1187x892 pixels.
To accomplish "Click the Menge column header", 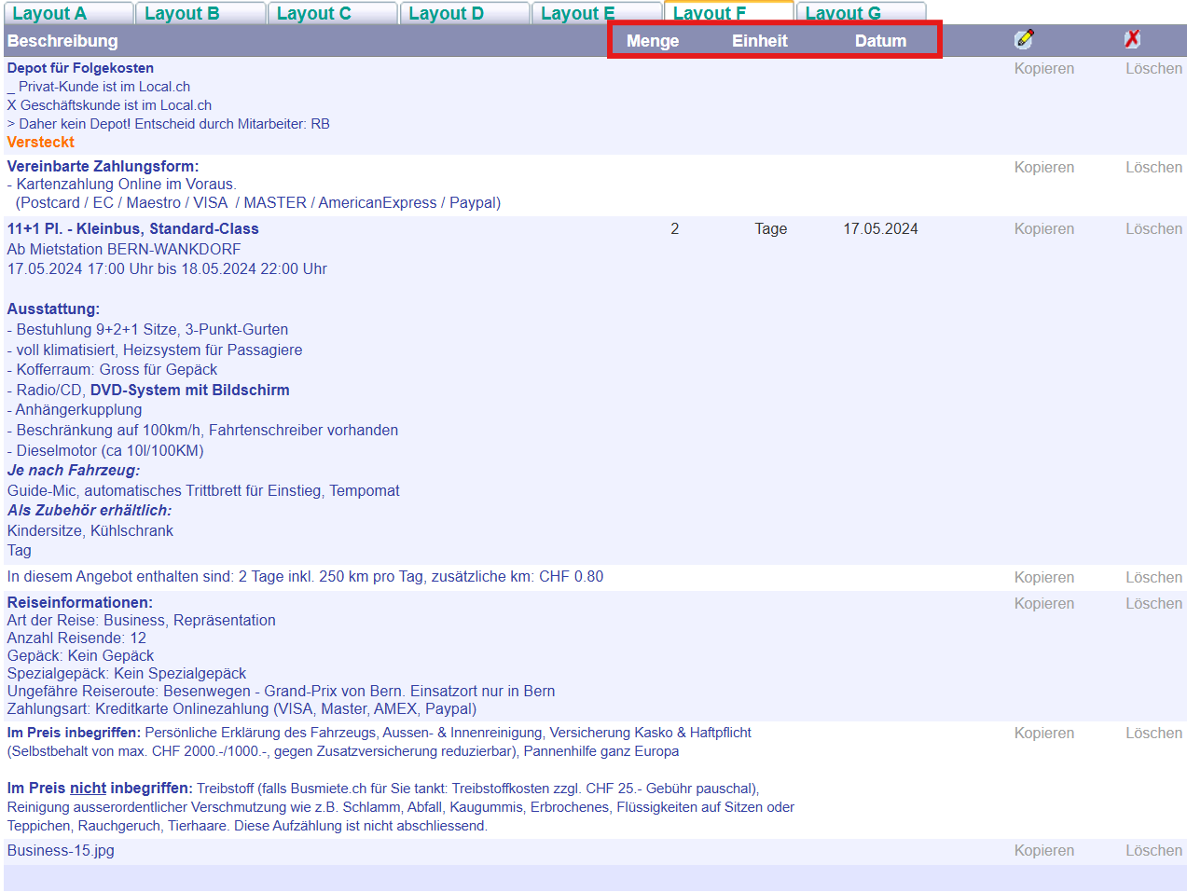I will pos(653,41).
